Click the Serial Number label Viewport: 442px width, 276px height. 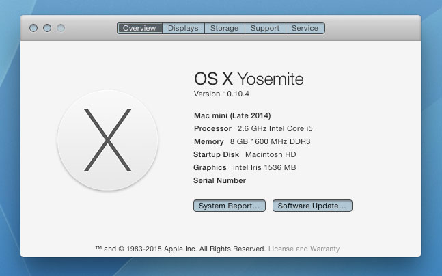point(219,180)
